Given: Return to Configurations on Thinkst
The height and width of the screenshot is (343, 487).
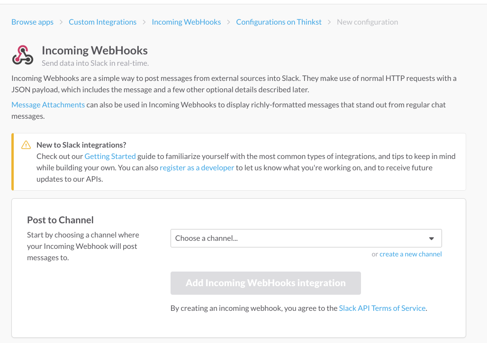Looking at the screenshot, I should (x=279, y=22).
